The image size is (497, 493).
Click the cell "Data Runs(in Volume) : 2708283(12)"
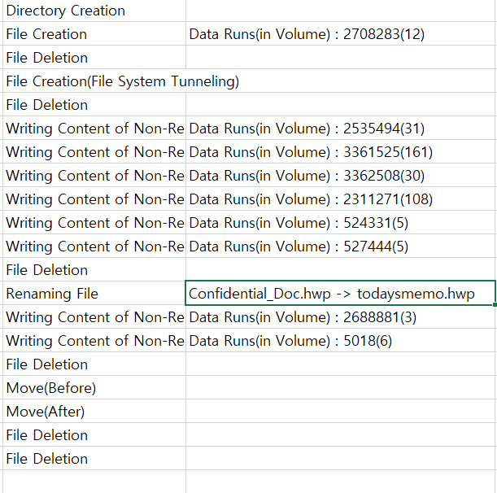(x=341, y=33)
